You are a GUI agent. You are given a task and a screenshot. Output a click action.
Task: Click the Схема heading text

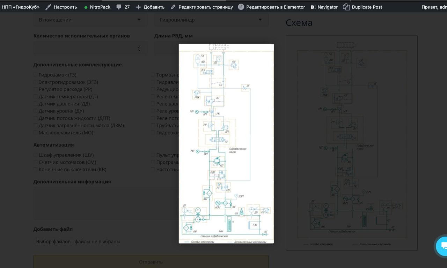[x=299, y=23]
